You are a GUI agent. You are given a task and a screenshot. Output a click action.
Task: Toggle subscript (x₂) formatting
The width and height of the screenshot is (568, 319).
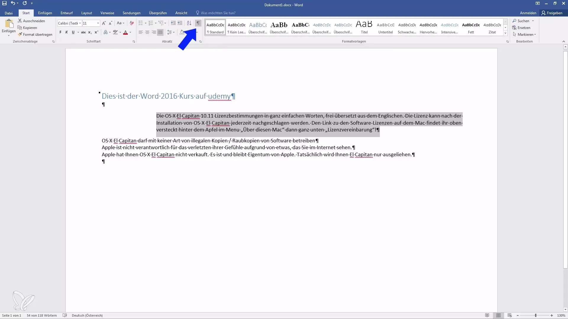click(90, 32)
